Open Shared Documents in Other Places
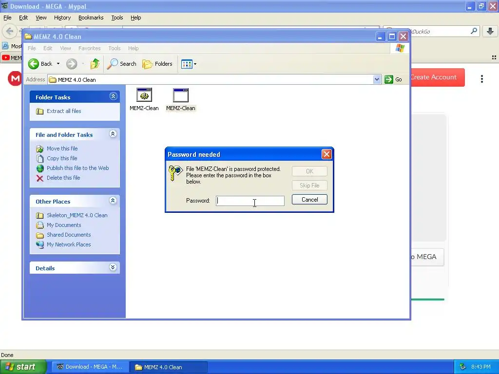Image resolution: width=499 pixels, height=374 pixels. (69, 235)
